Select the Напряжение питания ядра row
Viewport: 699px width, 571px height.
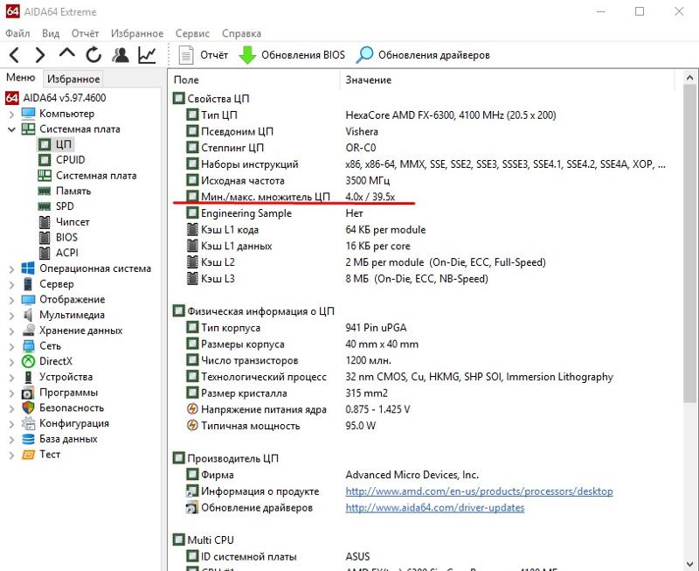(298, 409)
